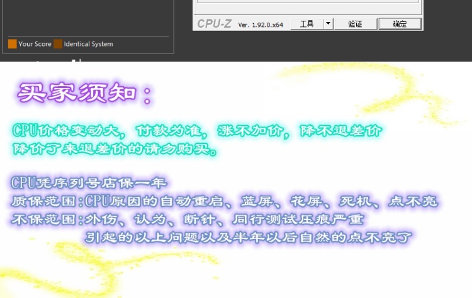472x298 pixels.
Task: Click the CPU-Z logo text
Action: click(x=215, y=24)
